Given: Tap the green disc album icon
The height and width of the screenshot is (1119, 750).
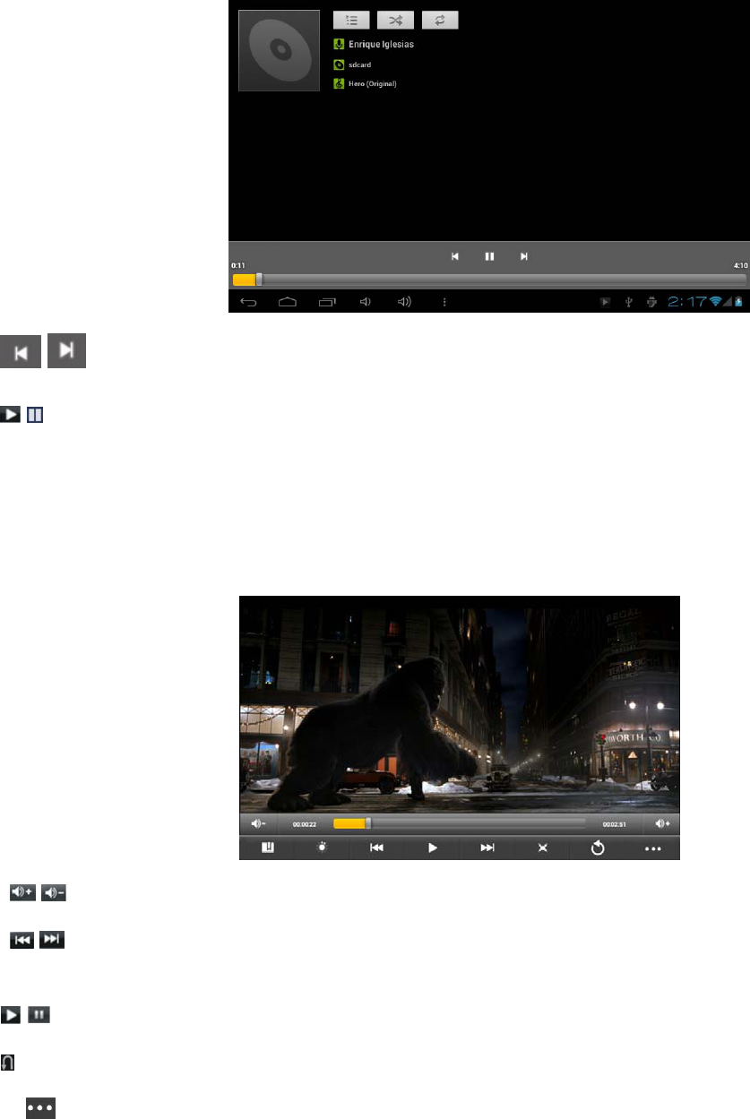Looking at the screenshot, I should tap(339, 65).
